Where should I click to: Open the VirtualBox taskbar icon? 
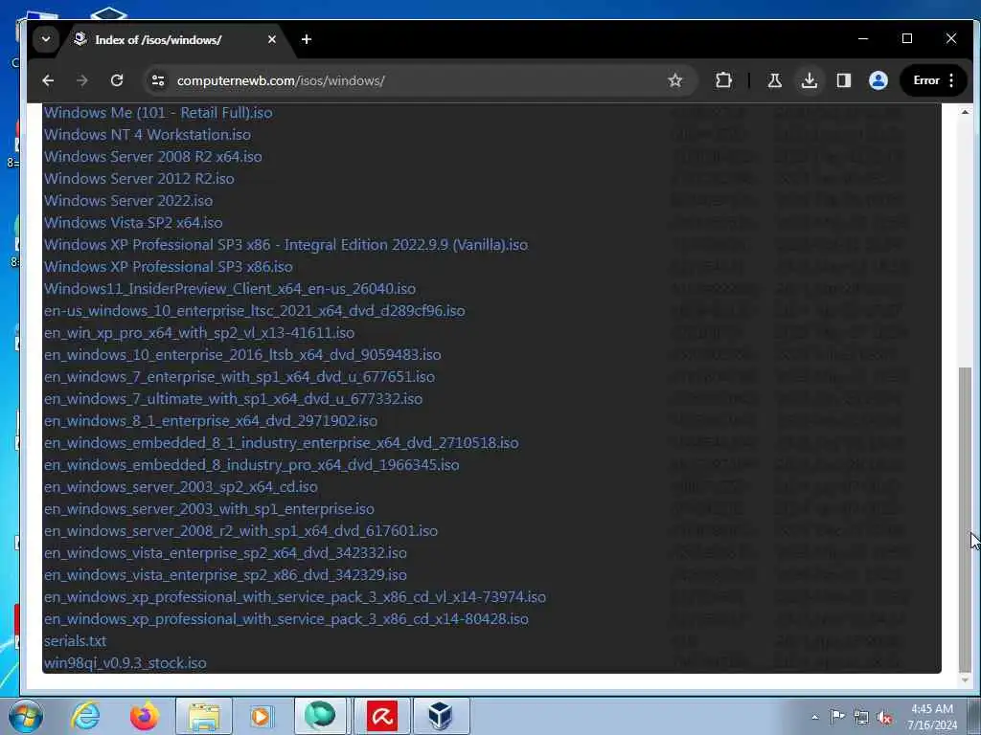[x=441, y=716]
